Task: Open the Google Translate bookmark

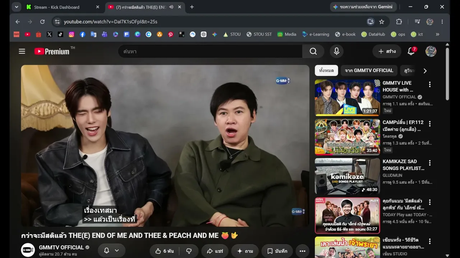Action: [x=93, y=34]
